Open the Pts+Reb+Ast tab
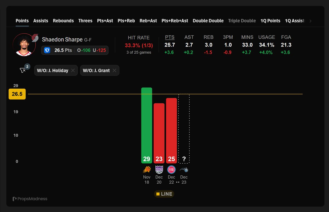The image size is (329, 212). pos(175,21)
